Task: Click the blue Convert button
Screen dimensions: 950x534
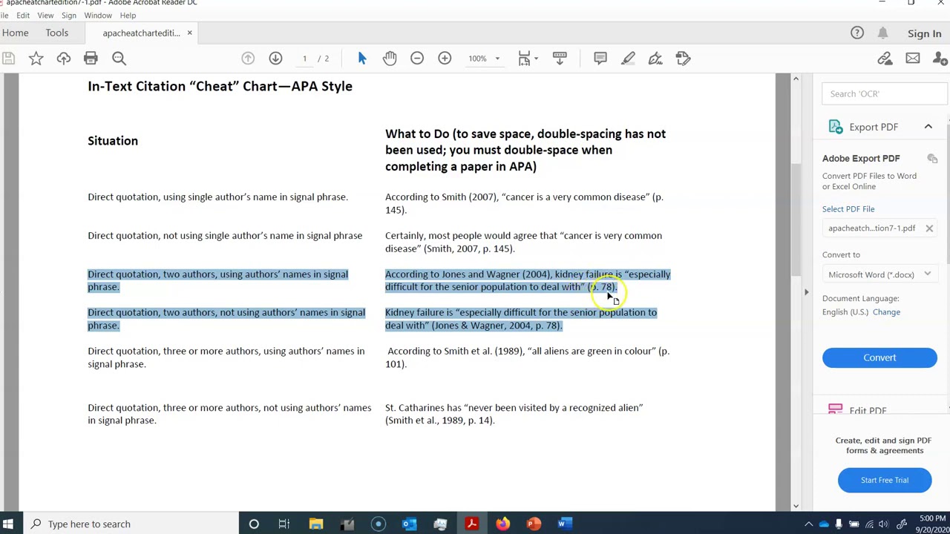Action: (x=879, y=357)
